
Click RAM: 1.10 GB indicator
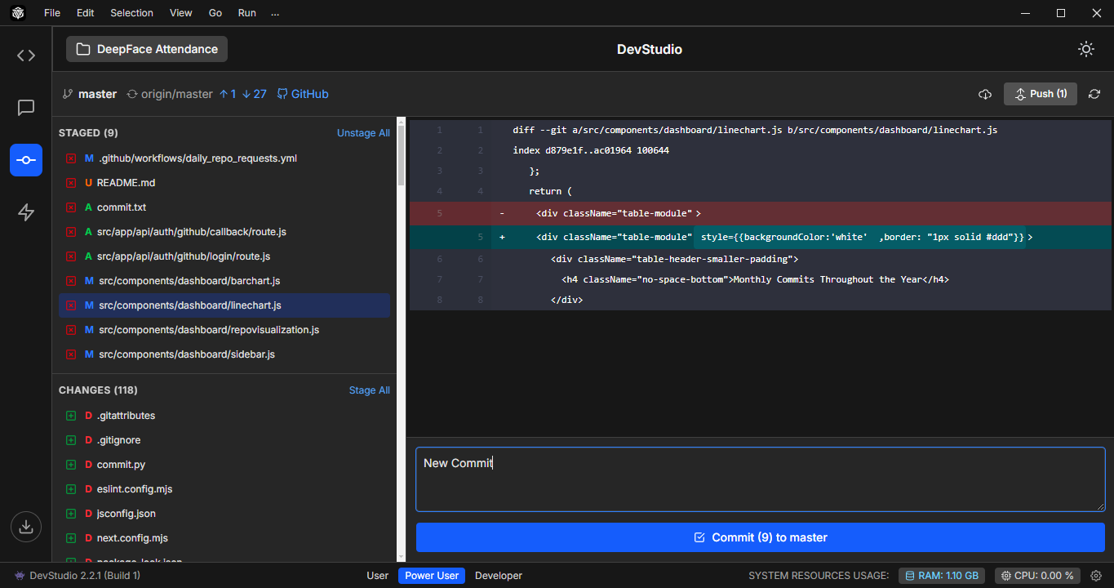click(943, 576)
